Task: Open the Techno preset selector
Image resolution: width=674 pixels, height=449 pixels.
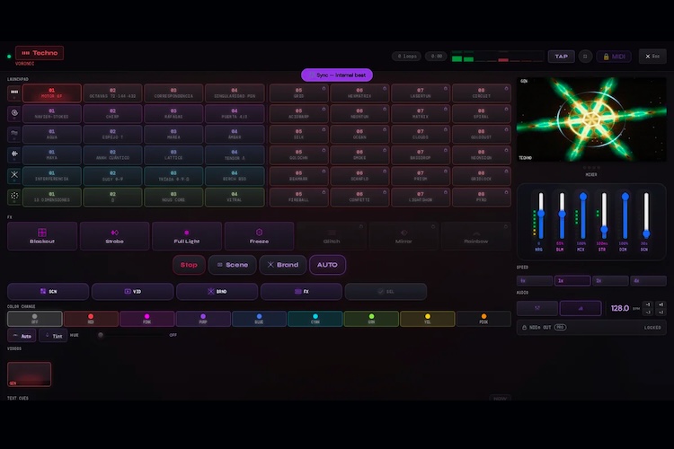Action: pos(40,53)
